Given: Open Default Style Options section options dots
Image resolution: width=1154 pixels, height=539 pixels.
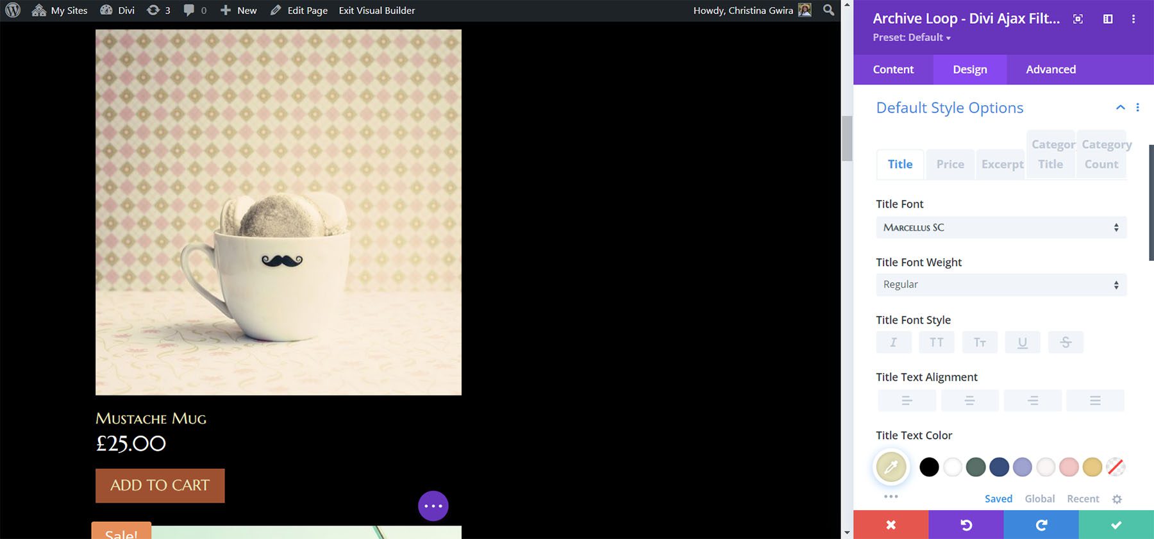Looking at the screenshot, I should [x=1138, y=107].
